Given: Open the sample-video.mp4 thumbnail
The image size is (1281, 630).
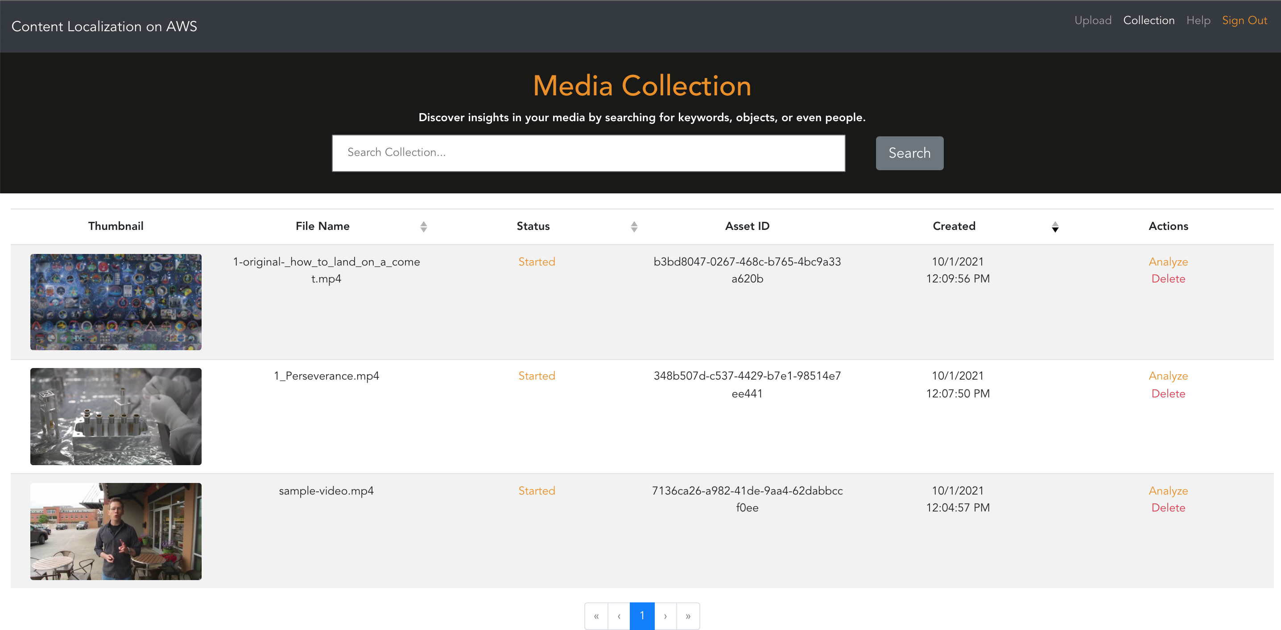Looking at the screenshot, I should point(116,531).
